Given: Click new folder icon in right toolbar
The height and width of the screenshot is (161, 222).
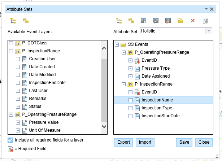Looking at the screenshot, I should (180, 21).
